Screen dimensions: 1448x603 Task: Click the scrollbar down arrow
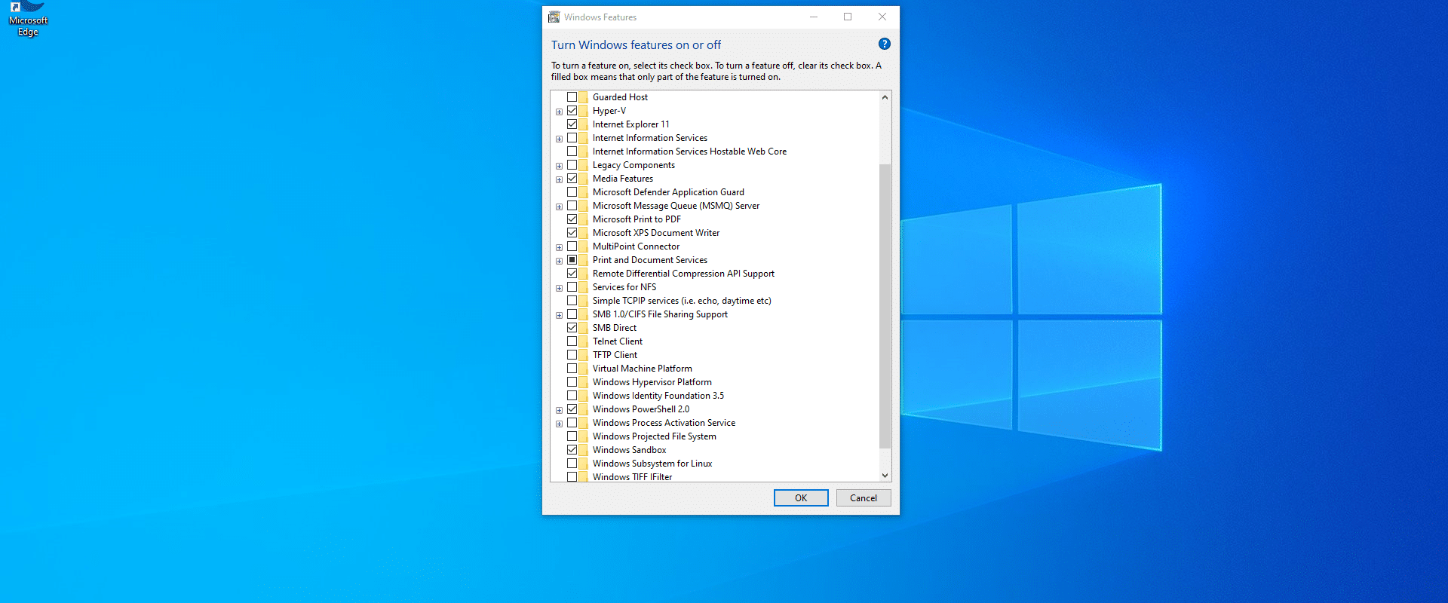(x=885, y=476)
